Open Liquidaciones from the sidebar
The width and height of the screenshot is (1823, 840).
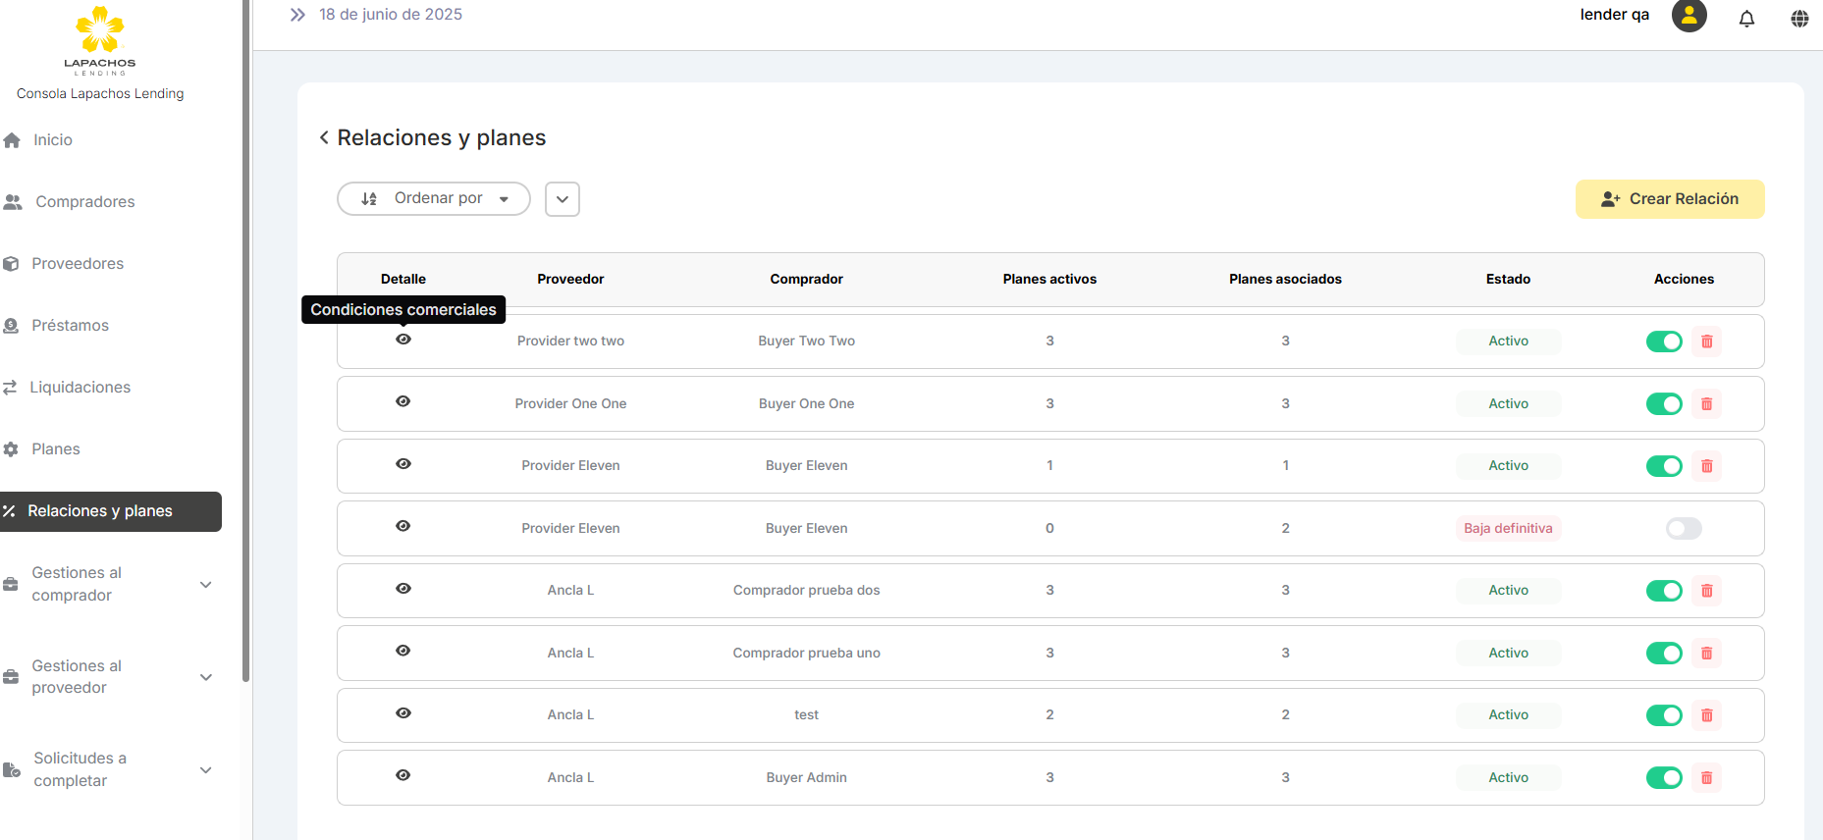tap(80, 388)
